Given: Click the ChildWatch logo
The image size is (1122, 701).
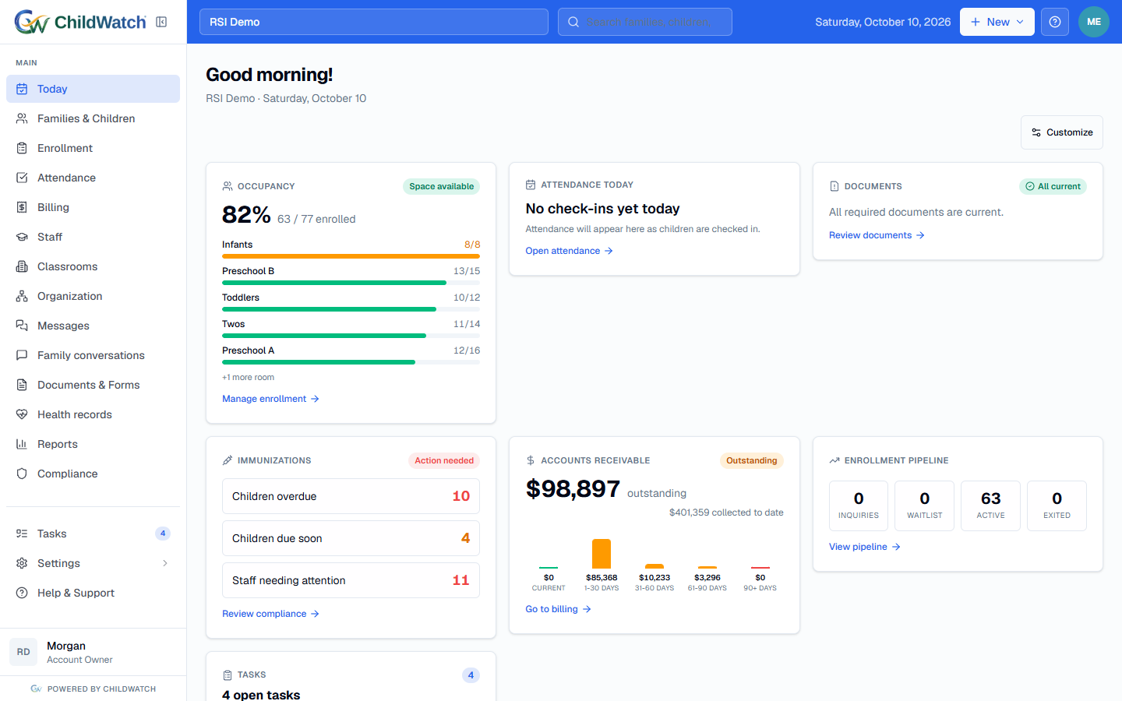Looking at the screenshot, I should click(80, 22).
